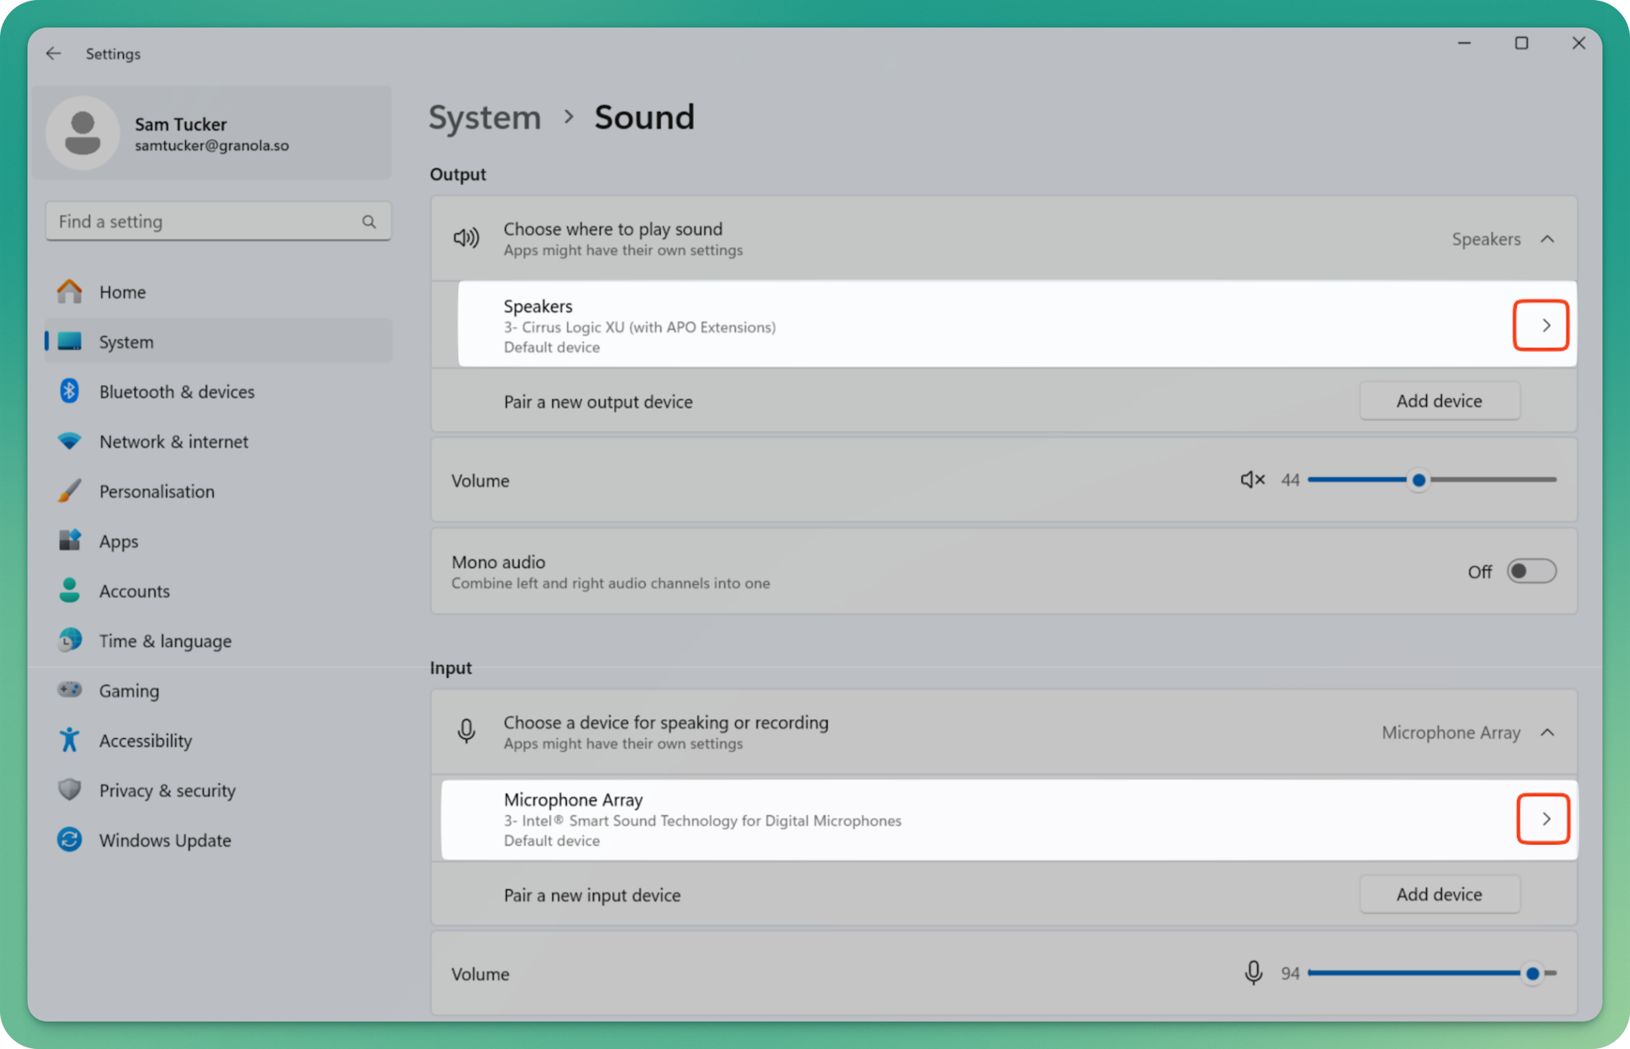
Task: Add device for new input pairing
Action: [x=1439, y=894]
